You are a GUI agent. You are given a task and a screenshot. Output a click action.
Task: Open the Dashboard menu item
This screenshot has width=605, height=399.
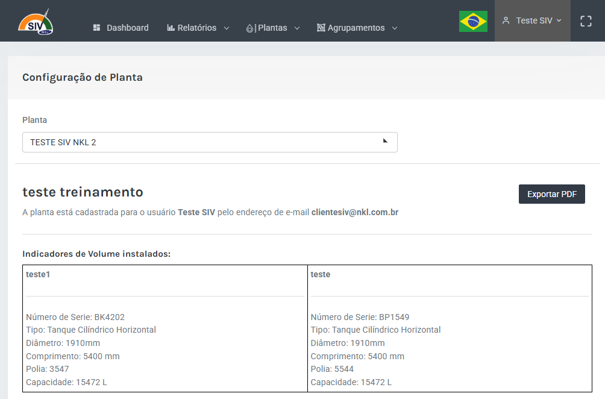[121, 28]
